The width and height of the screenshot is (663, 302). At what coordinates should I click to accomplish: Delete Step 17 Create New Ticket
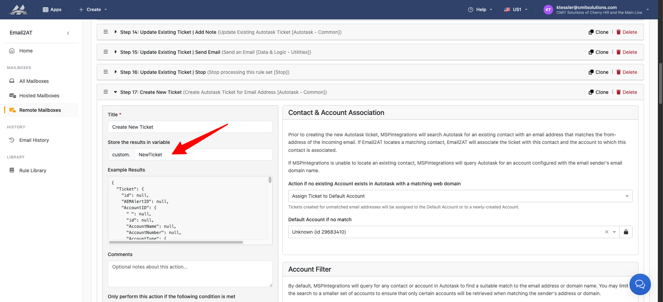coord(627,92)
